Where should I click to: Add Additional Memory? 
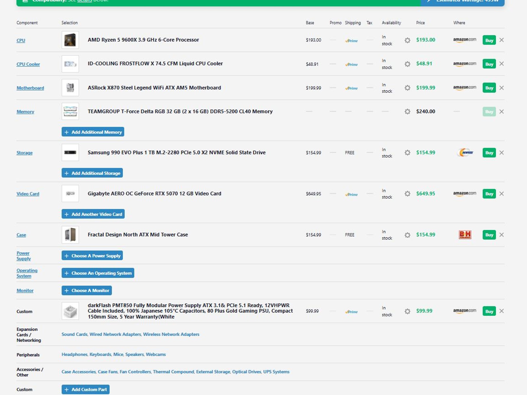pyautogui.click(x=93, y=132)
